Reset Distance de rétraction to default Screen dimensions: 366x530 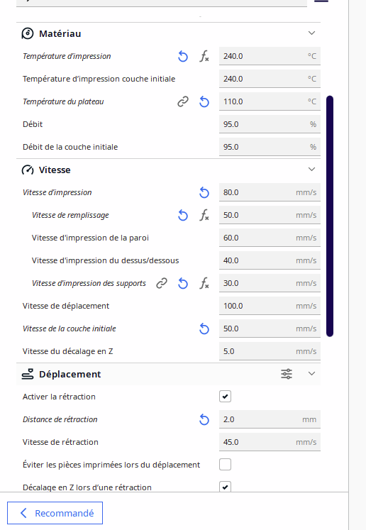tap(204, 420)
